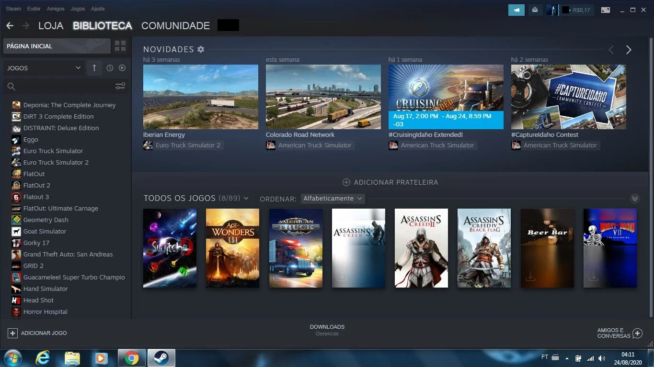Open the friend activity notifications icon
Screen dimensions: 654x367
click(535, 10)
